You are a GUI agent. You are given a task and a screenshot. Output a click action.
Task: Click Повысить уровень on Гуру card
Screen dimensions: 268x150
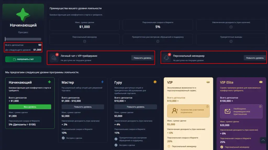click(x=136, y=107)
